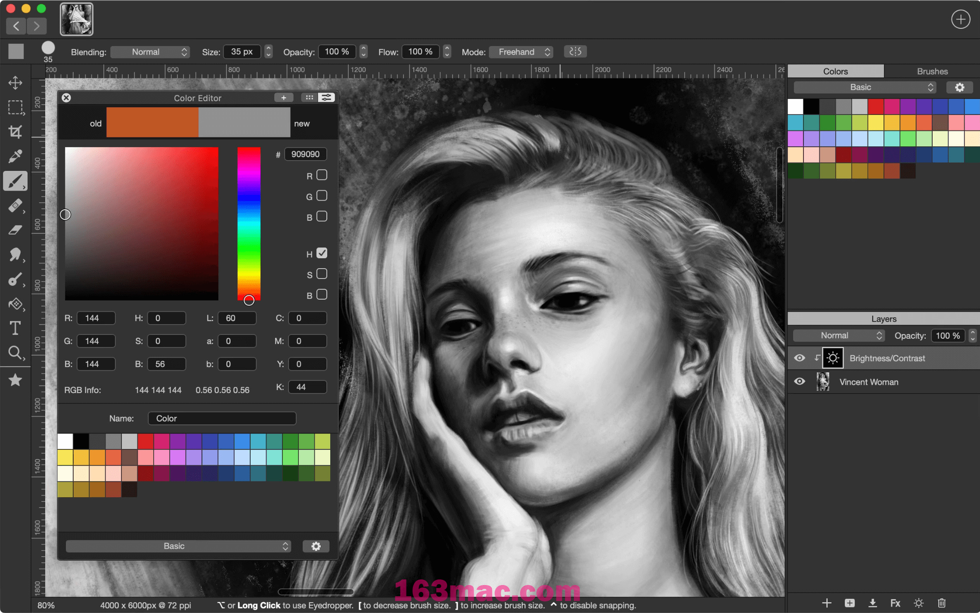The height and width of the screenshot is (613, 980).
Task: Select the Eyedropper tool
Action: coord(16,155)
